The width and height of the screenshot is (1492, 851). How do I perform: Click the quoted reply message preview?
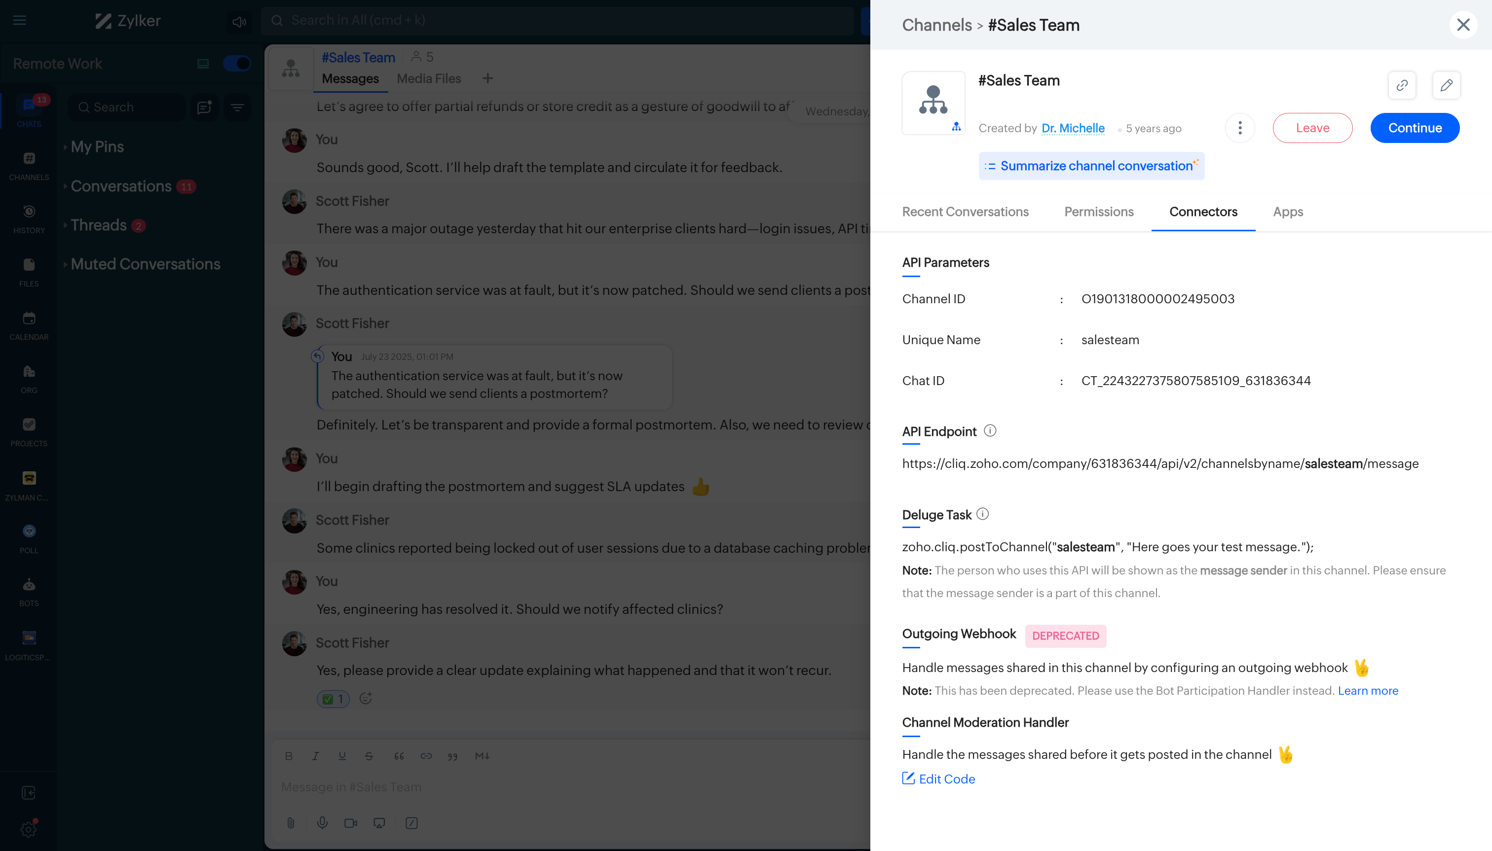tap(494, 377)
